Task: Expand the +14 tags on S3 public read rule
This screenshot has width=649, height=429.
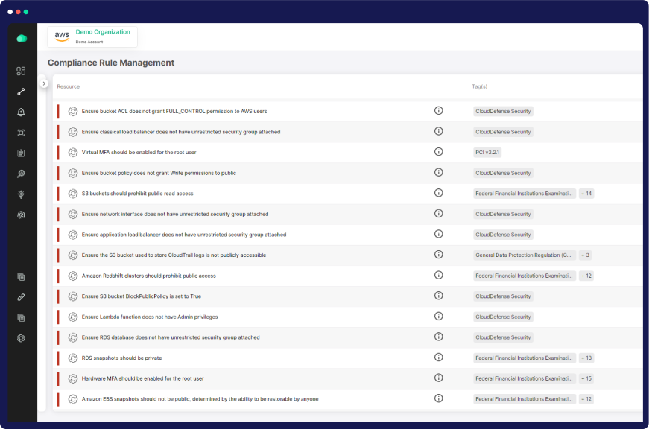Action: point(586,194)
